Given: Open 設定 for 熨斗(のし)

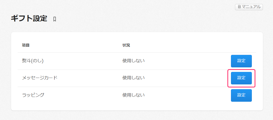Looking at the screenshot, I should (x=241, y=61).
